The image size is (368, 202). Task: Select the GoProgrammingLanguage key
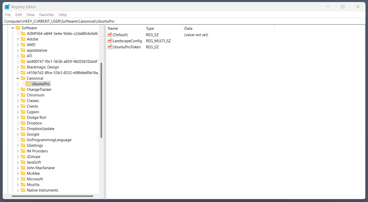pos(49,140)
